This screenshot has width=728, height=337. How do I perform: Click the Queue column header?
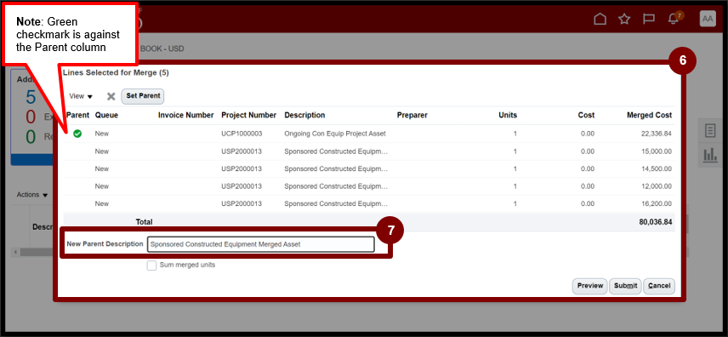pyautogui.click(x=106, y=115)
